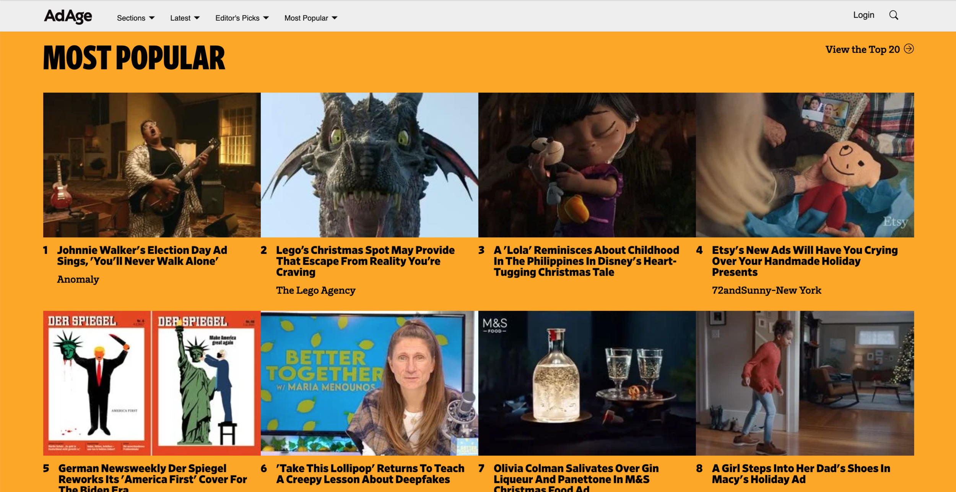956x492 pixels.
Task: Open the M&S Food gin liqueur thumbnail
Action: point(587,383)
